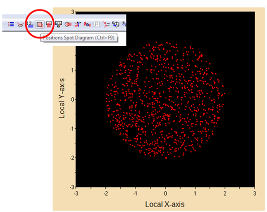Image resolution: width=267 pixels, height=212 pixels.
Task: Click the screen with colored rays icon
Action: 59,25
